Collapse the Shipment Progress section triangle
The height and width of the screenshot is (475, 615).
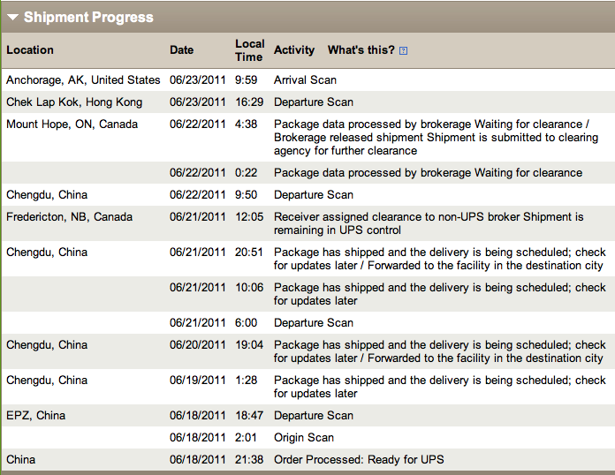pyautogui.click(x=12, y=18)
